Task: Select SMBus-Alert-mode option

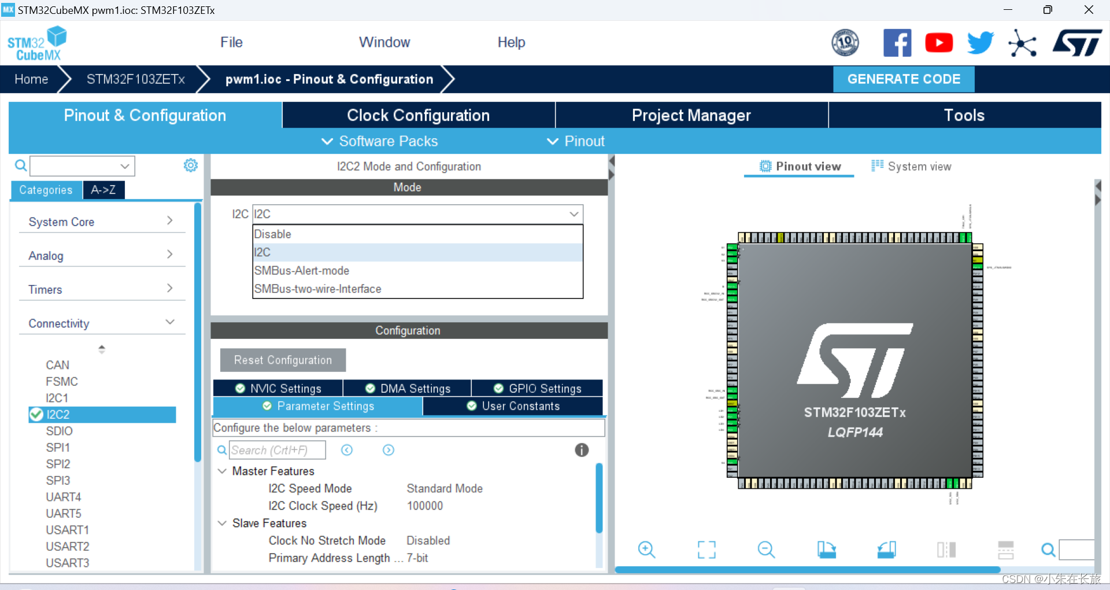Action: pos(417,271)
